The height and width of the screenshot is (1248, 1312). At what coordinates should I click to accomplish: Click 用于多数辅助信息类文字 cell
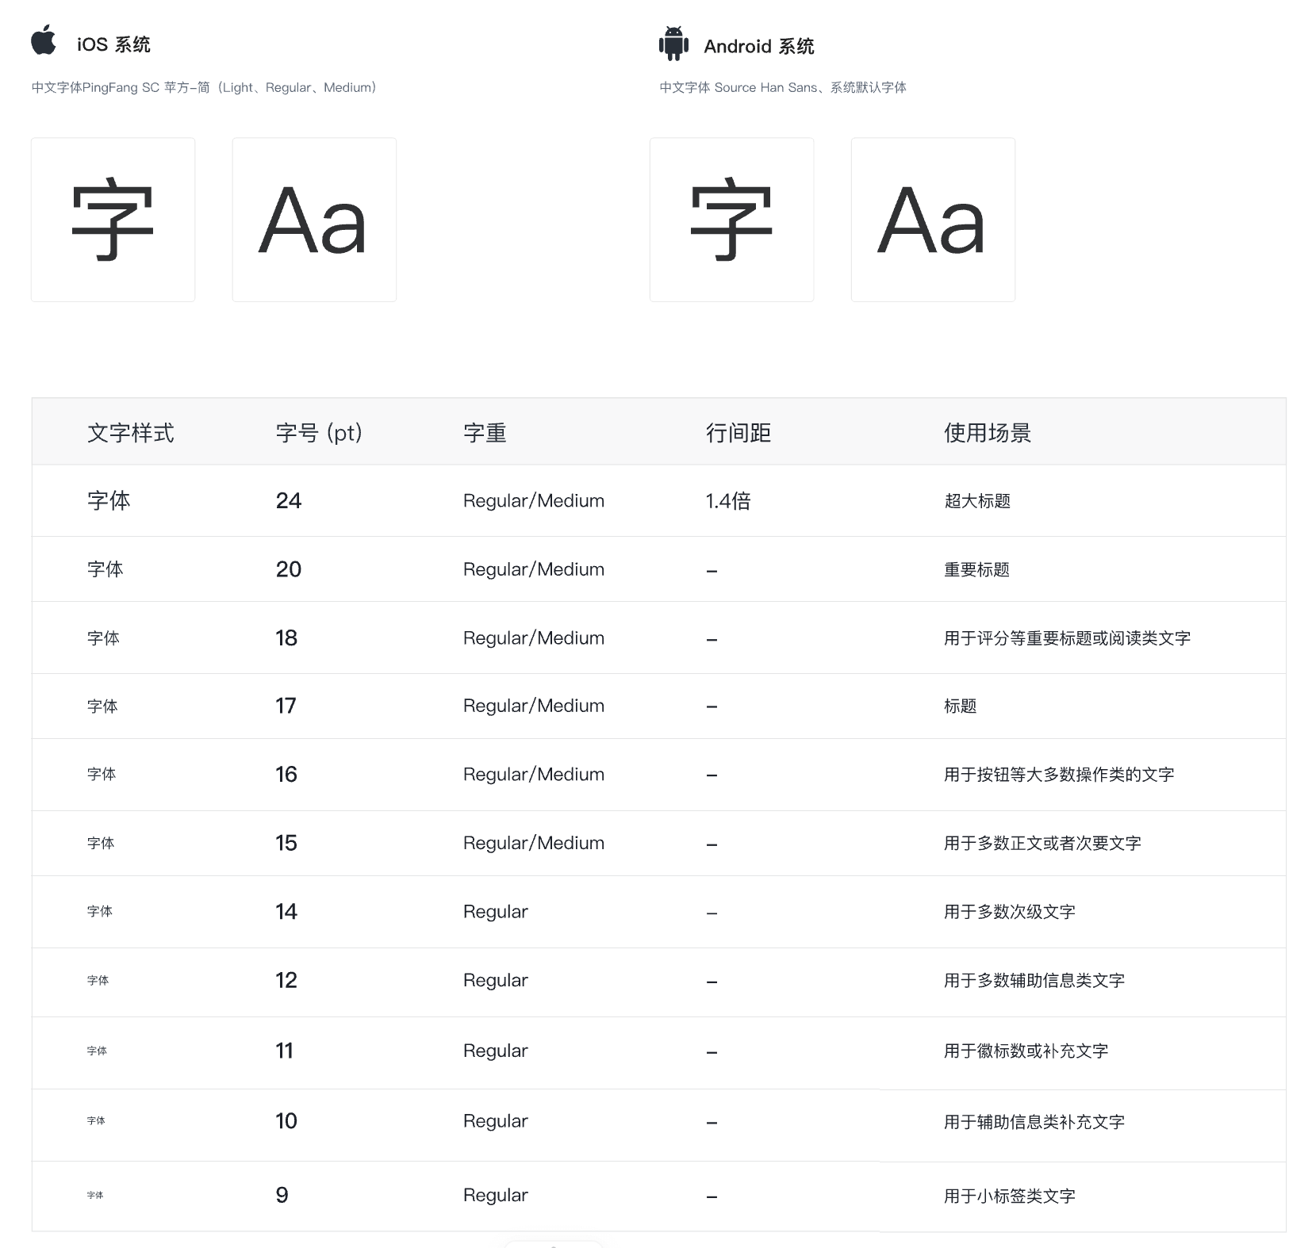coord(1034,980)
